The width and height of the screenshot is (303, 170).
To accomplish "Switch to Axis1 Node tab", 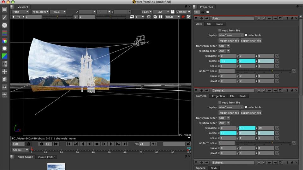I will pos(220,24).
